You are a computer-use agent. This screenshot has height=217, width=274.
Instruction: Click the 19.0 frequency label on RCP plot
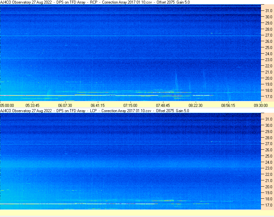click(269, 84)
